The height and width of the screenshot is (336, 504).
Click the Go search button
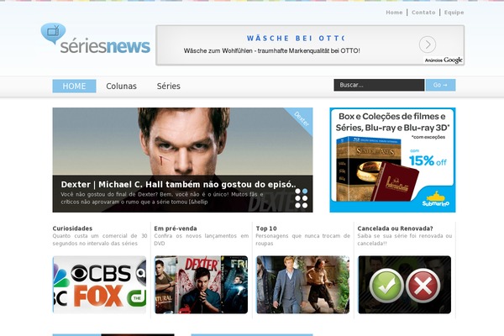[440, 85]
